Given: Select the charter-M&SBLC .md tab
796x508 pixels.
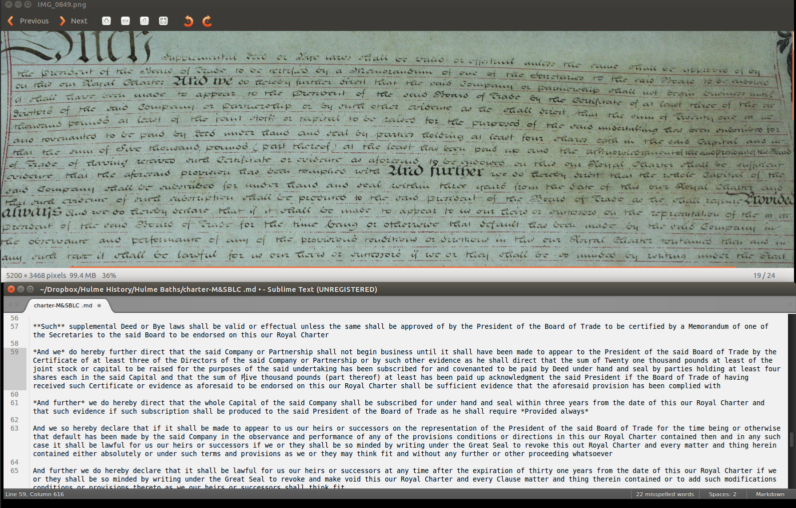Looking at the screenshot, I should (x=63, y=305).
